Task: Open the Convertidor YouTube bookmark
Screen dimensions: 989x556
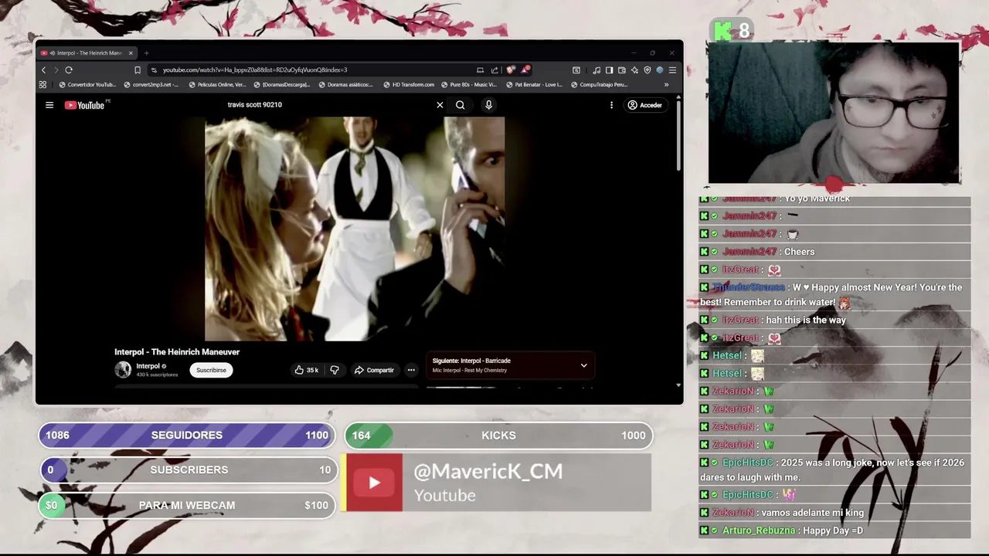Action: pyautogui.click(x=87, y=85)
